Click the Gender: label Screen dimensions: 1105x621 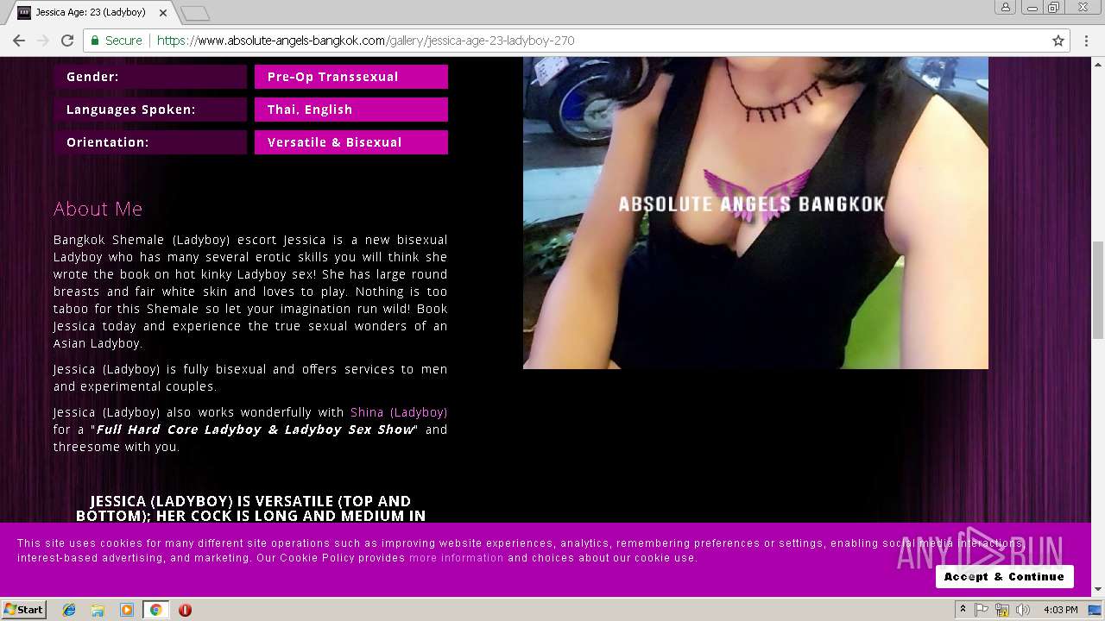[150, 77]
